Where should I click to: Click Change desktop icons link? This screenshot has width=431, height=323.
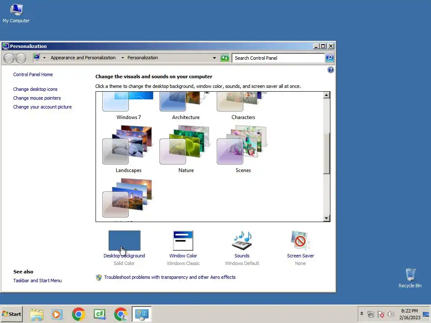[x=35, y=89]
